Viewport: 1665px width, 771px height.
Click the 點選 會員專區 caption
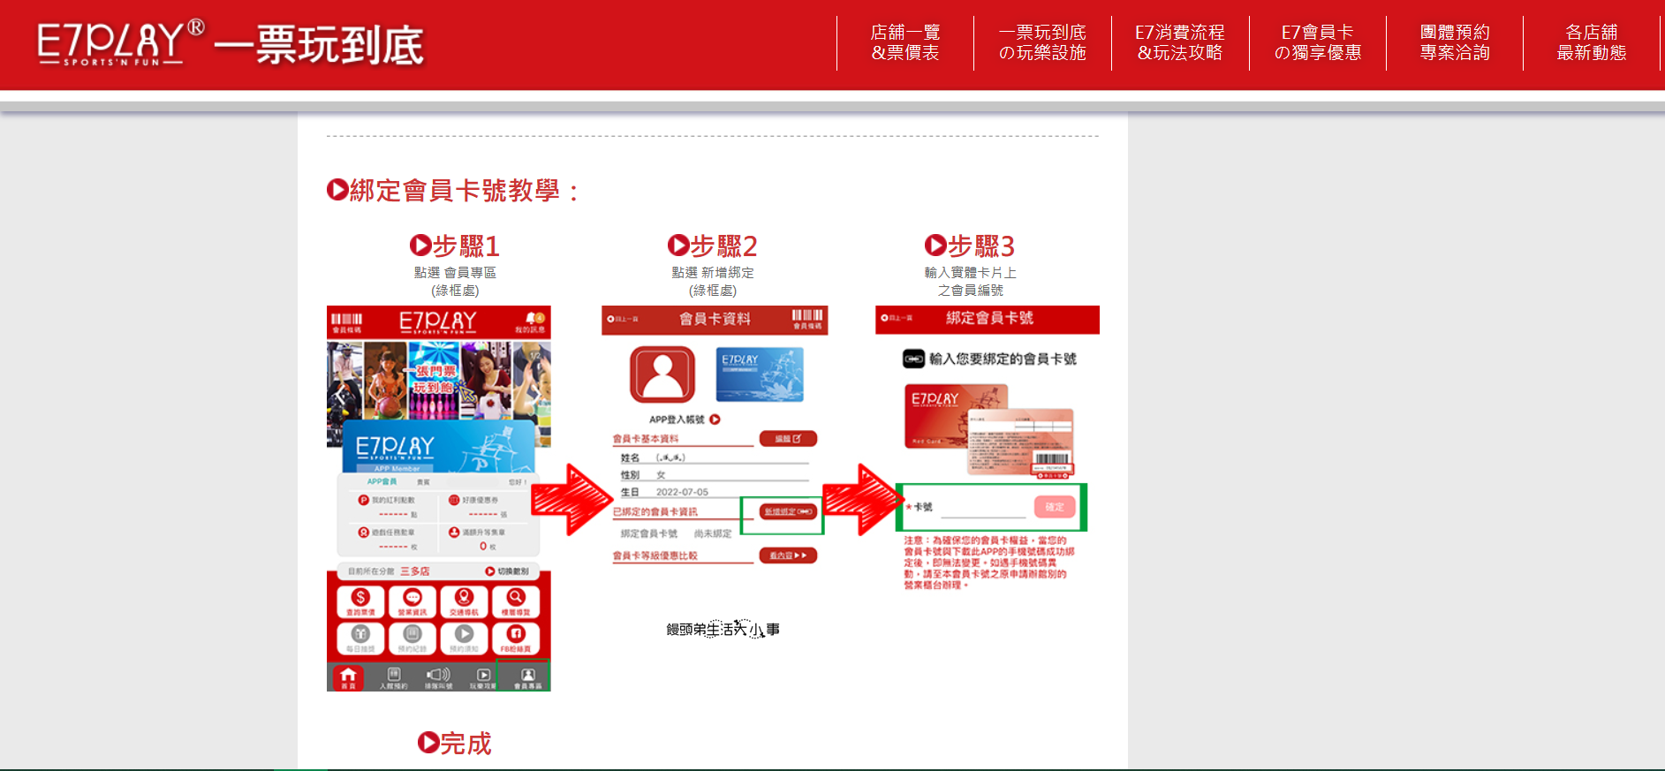tap(455, 272)
